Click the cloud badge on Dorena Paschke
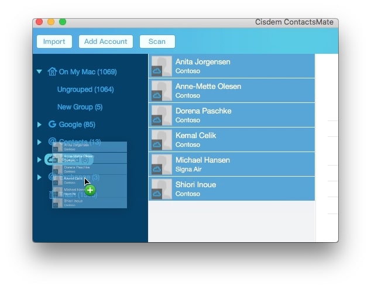The width and height of the screenshot is (371, 289). (157, 121)
